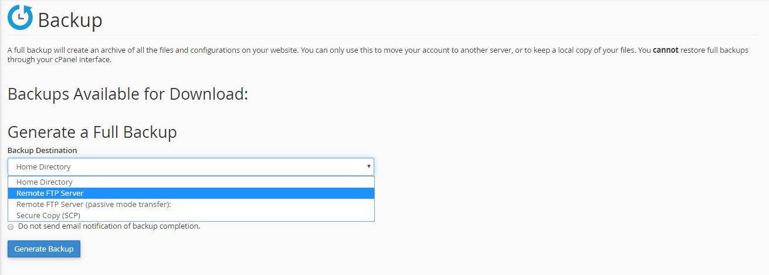
Task: Enable the do-not-send-email notification radio button
Action: click(11, 227)
